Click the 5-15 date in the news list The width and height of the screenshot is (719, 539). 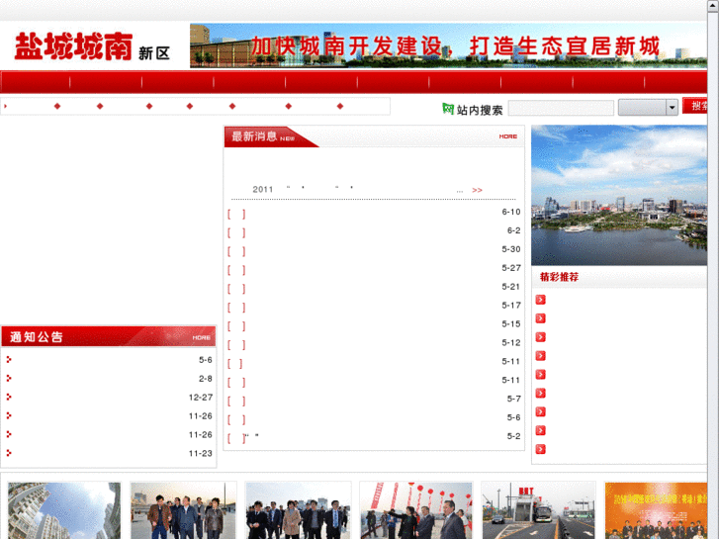point(511,323)
